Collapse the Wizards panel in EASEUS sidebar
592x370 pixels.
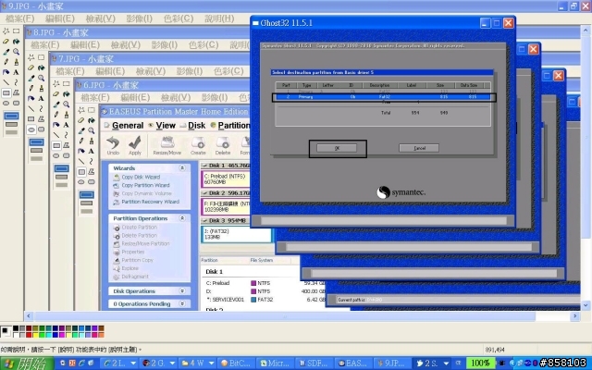182,168
